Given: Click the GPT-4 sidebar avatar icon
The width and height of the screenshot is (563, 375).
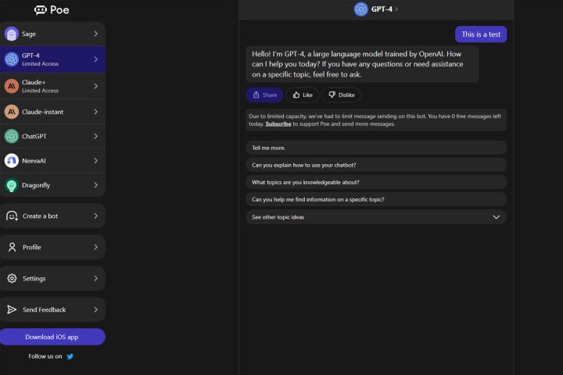Looking at the screenshot, I should click(x=12, y=59).
